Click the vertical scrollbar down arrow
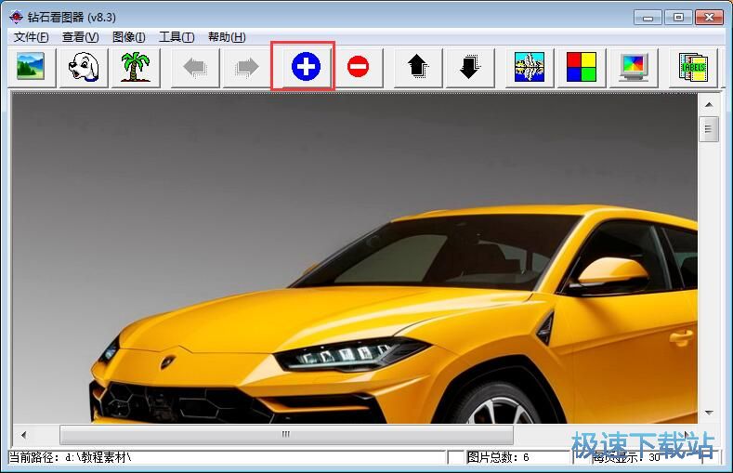The height and width of the screenshot is (473, 733). (x=710, y=412)
